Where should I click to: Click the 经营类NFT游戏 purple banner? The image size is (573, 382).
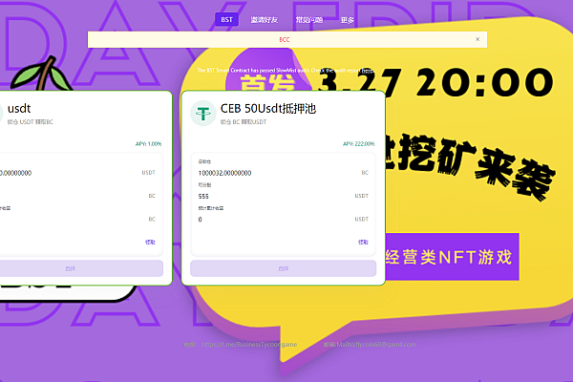tap(449, 257)
